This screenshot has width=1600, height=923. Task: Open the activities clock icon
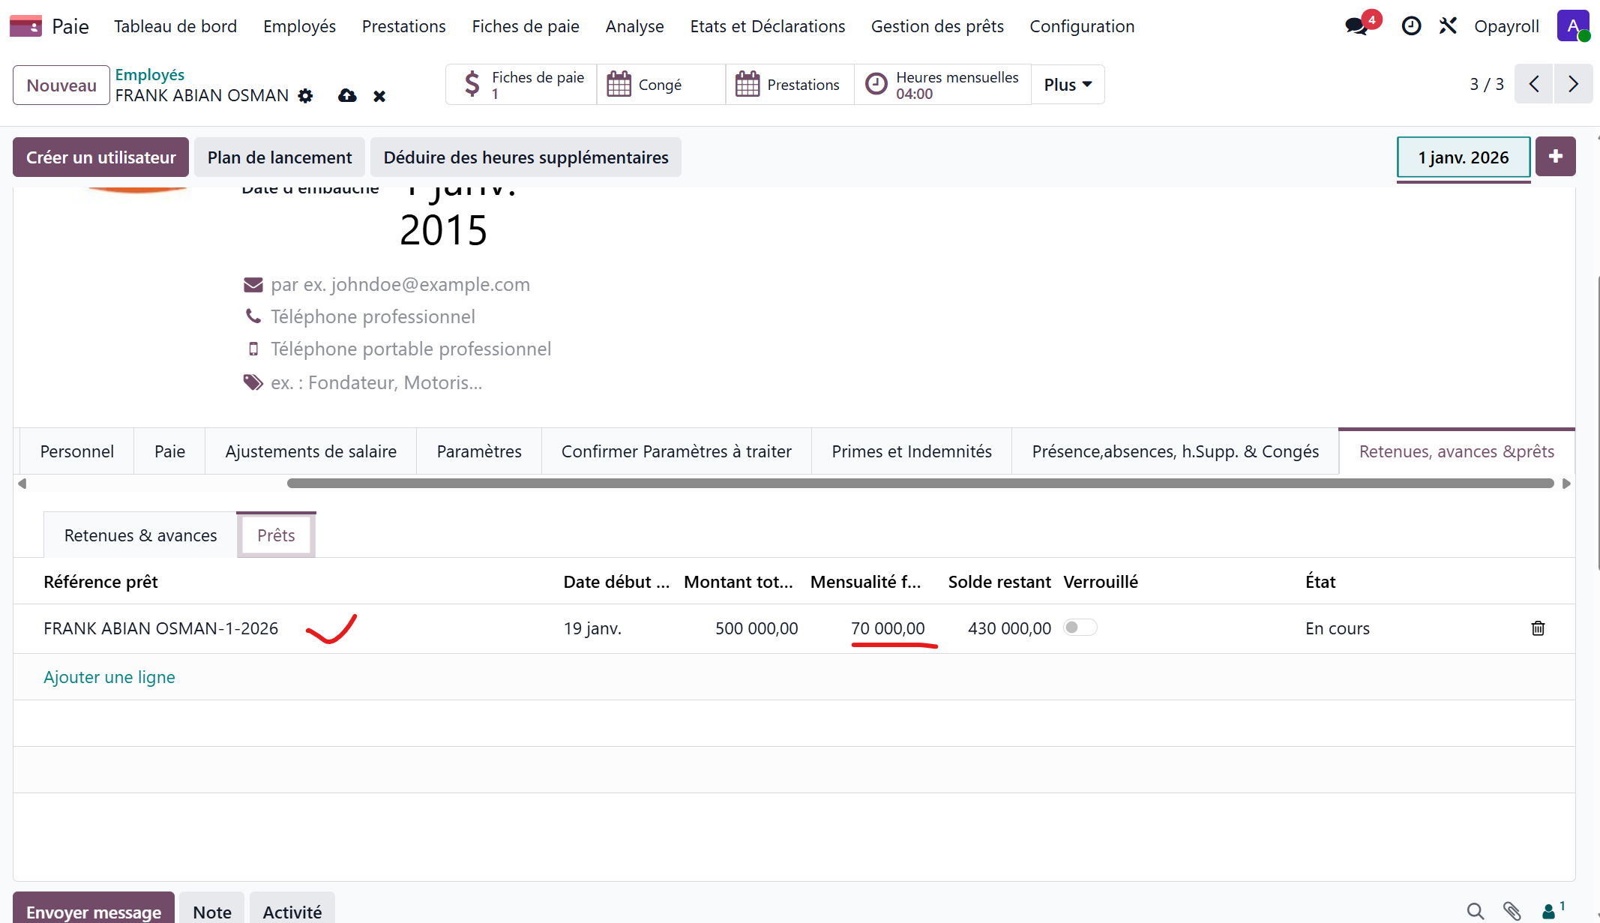[1411, 26]
